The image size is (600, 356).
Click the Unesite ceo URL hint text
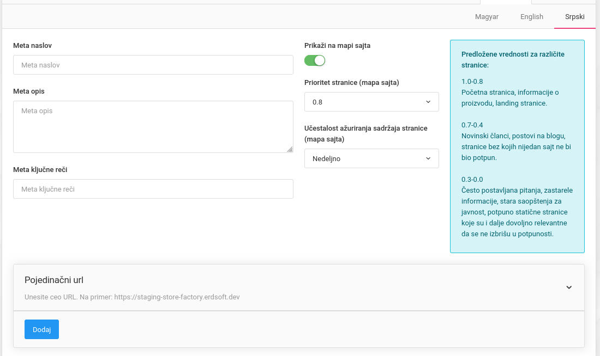[132, 297]
